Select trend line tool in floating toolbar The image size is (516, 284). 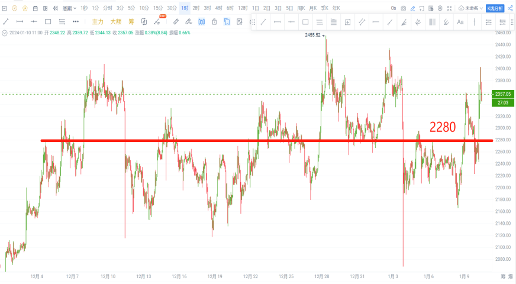tap(263, 22)
